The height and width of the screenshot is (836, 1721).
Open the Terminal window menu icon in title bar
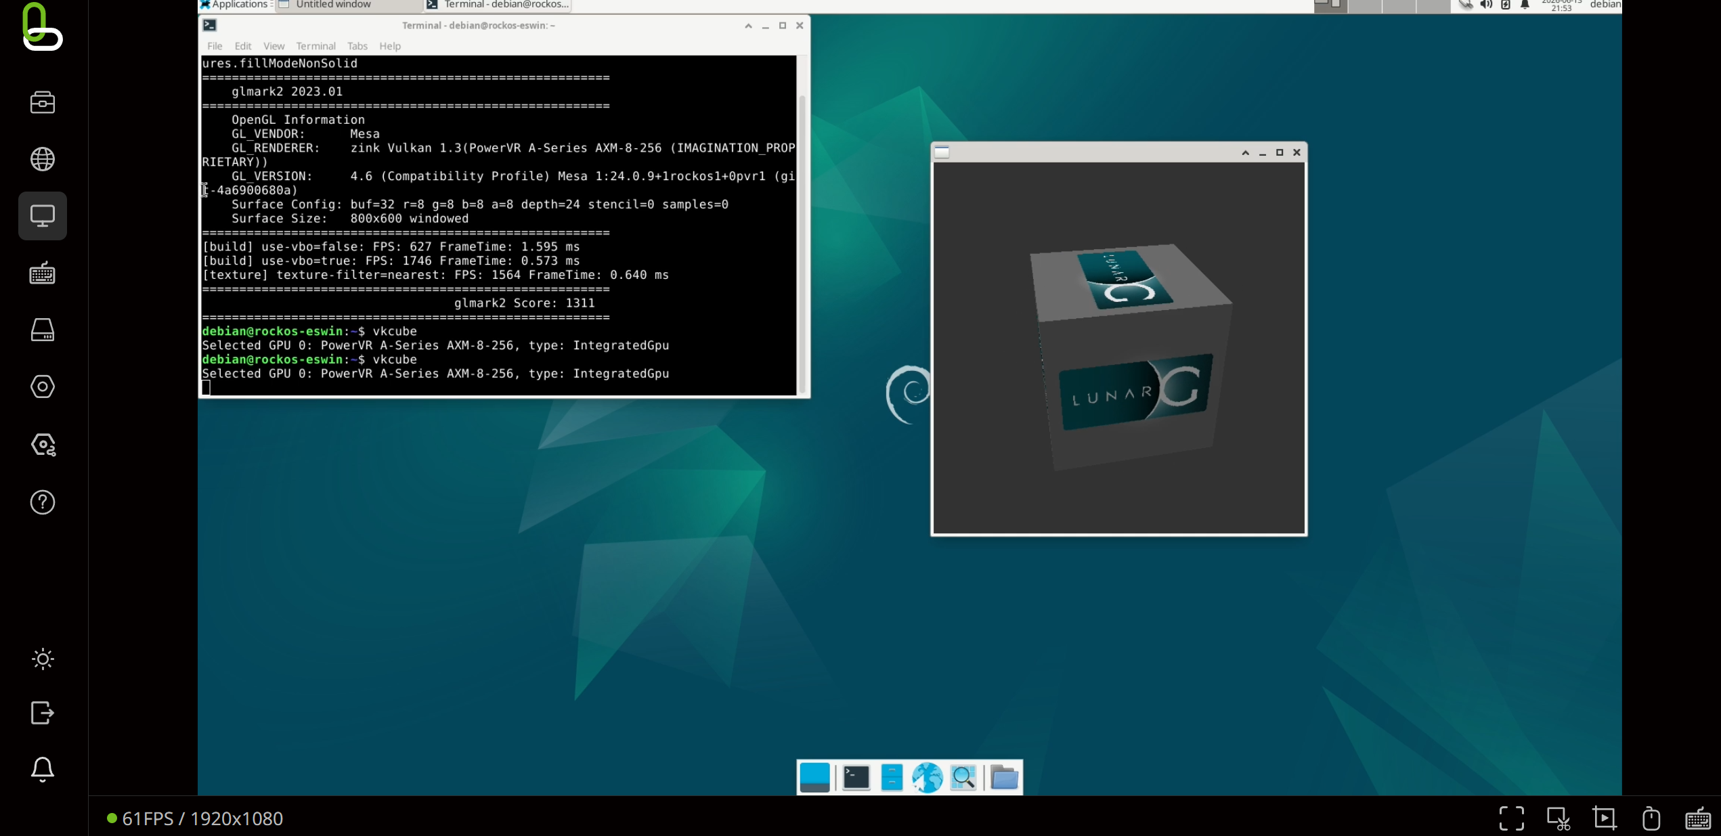[x=210, y=25]
